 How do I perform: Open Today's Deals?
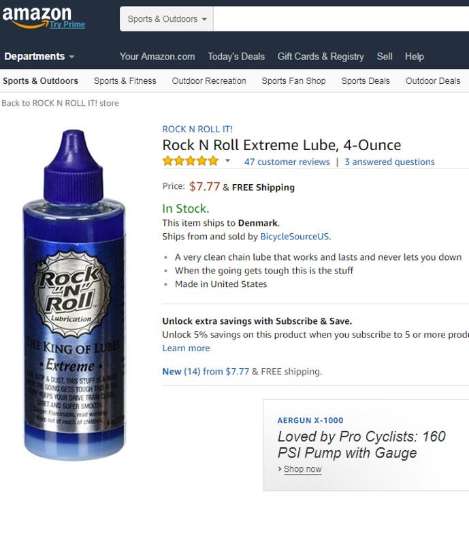click(236, 57)
